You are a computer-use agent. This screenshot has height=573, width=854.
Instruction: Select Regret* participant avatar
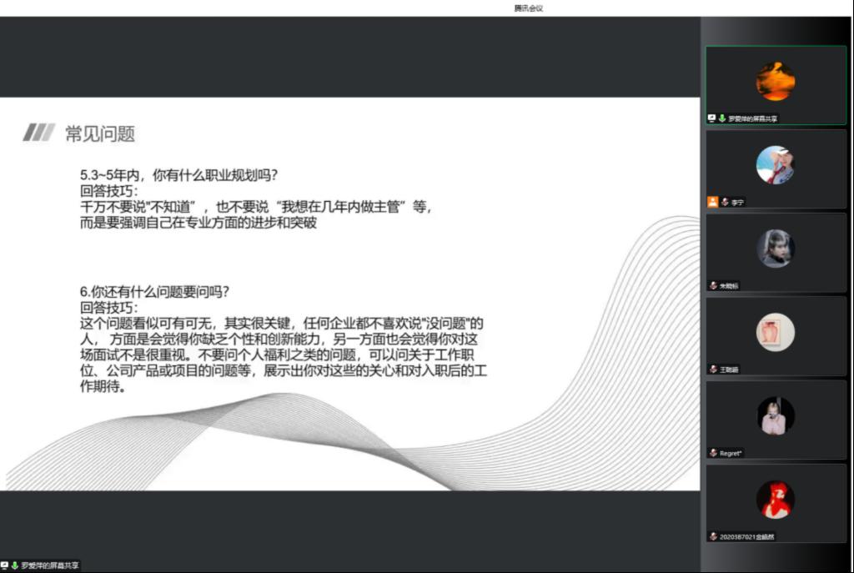[775, 415]
